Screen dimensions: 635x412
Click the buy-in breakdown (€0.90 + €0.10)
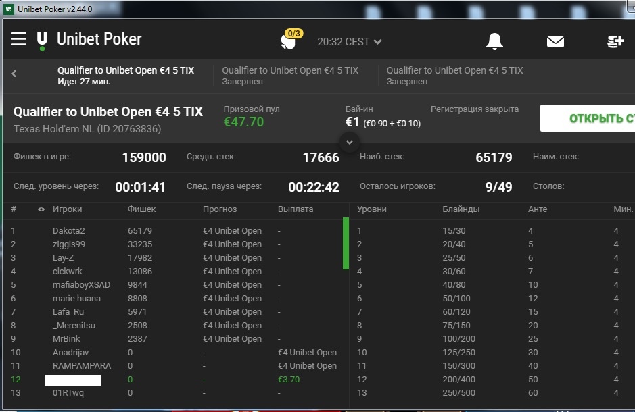(392, 124)
